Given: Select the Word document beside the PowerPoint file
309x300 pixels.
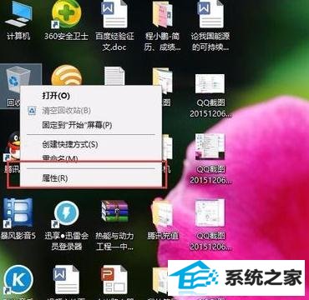Looking at the screenshot, I should (x=66, y=279).
